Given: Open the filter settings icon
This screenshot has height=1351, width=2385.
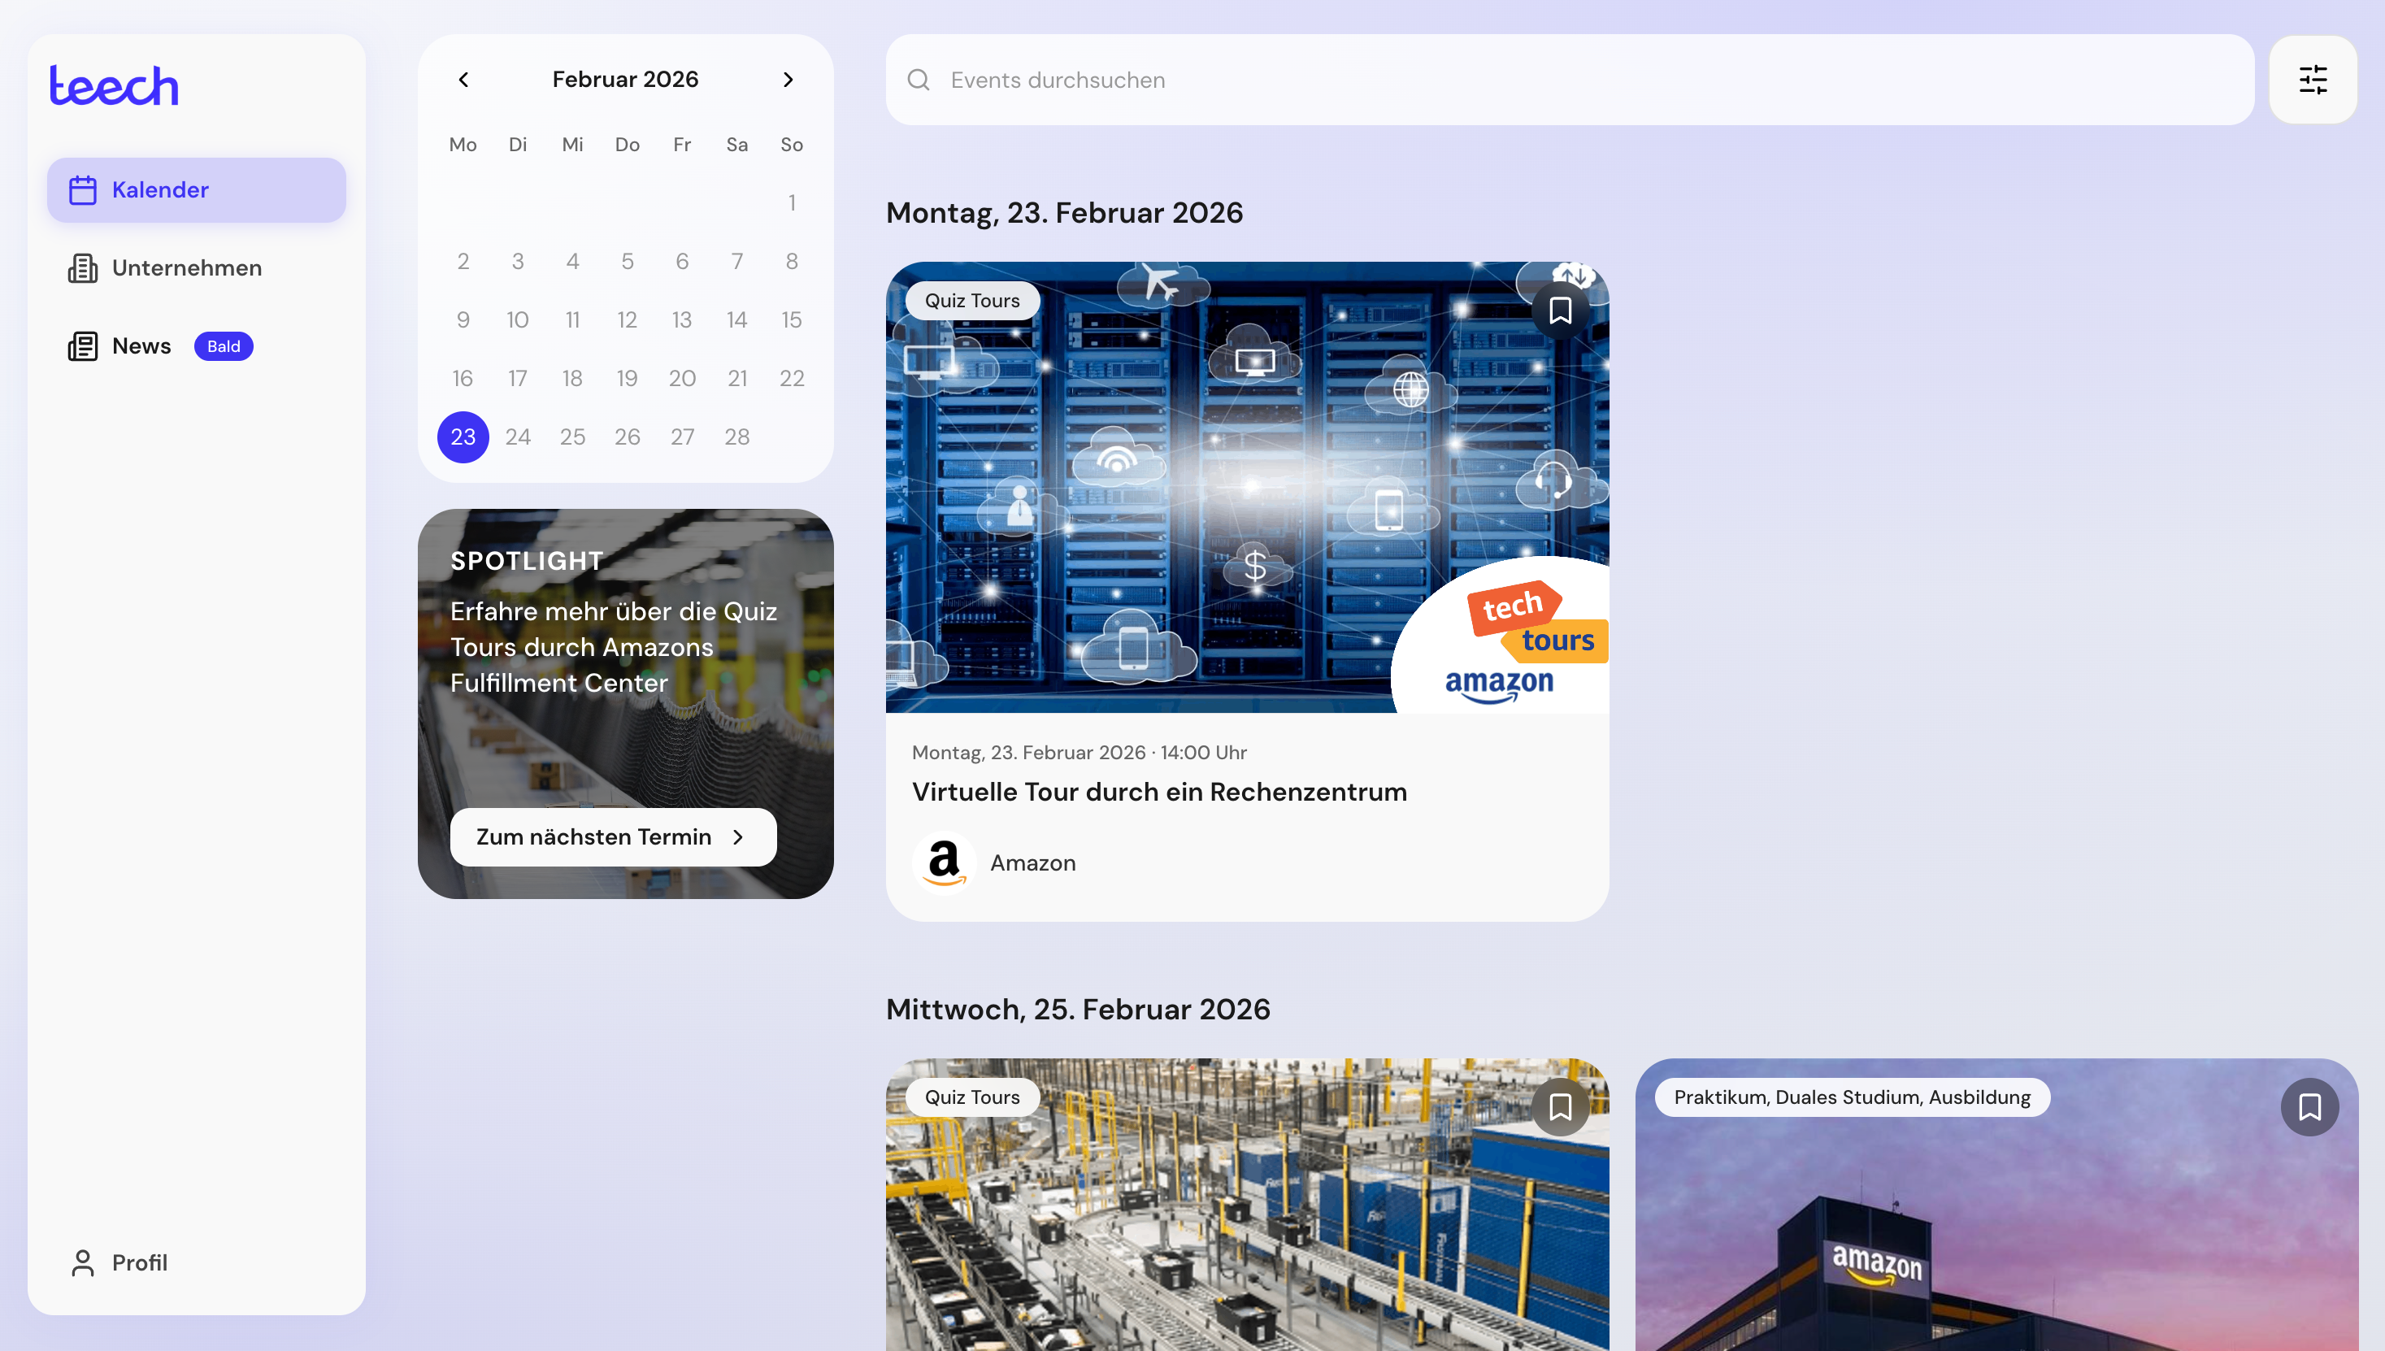Looking at the screenshot, I should tap(2312, 80).
